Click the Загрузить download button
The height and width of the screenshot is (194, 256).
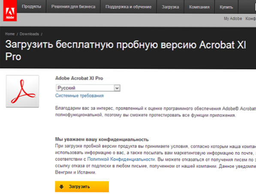coord(82,187)
